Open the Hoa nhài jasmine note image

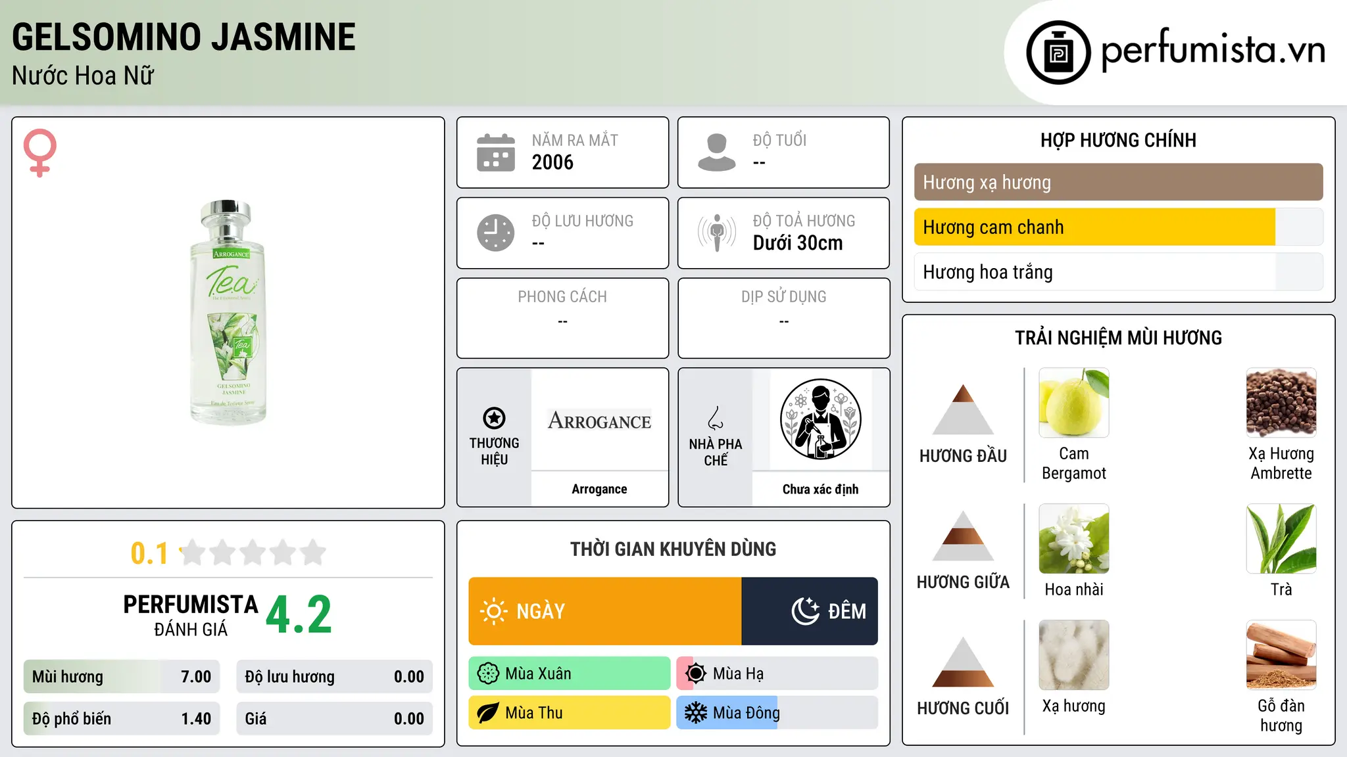pos(1074,539)
